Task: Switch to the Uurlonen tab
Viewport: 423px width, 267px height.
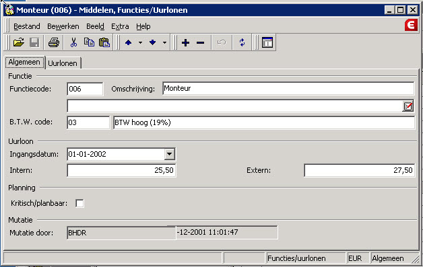Action: tap(63, 63)
